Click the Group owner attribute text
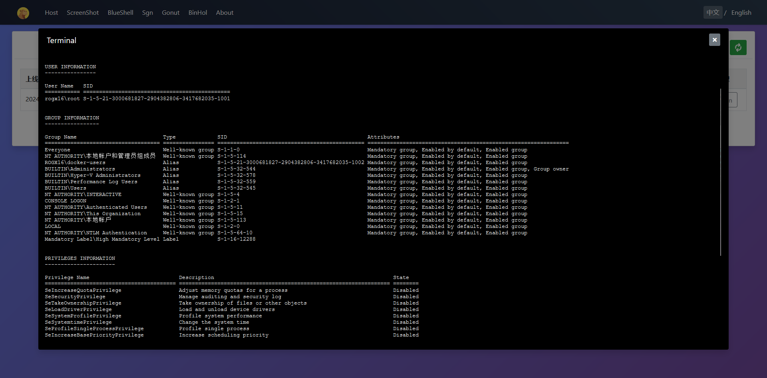 coord(551,169)
